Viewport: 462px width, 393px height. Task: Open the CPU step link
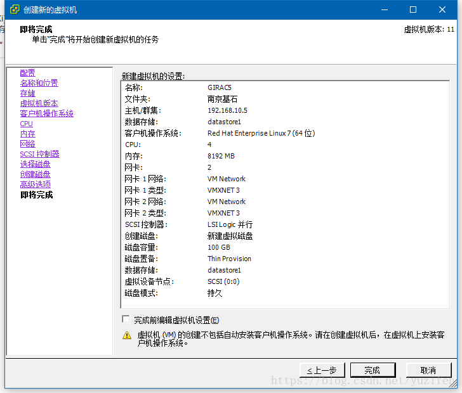[27, 124]
